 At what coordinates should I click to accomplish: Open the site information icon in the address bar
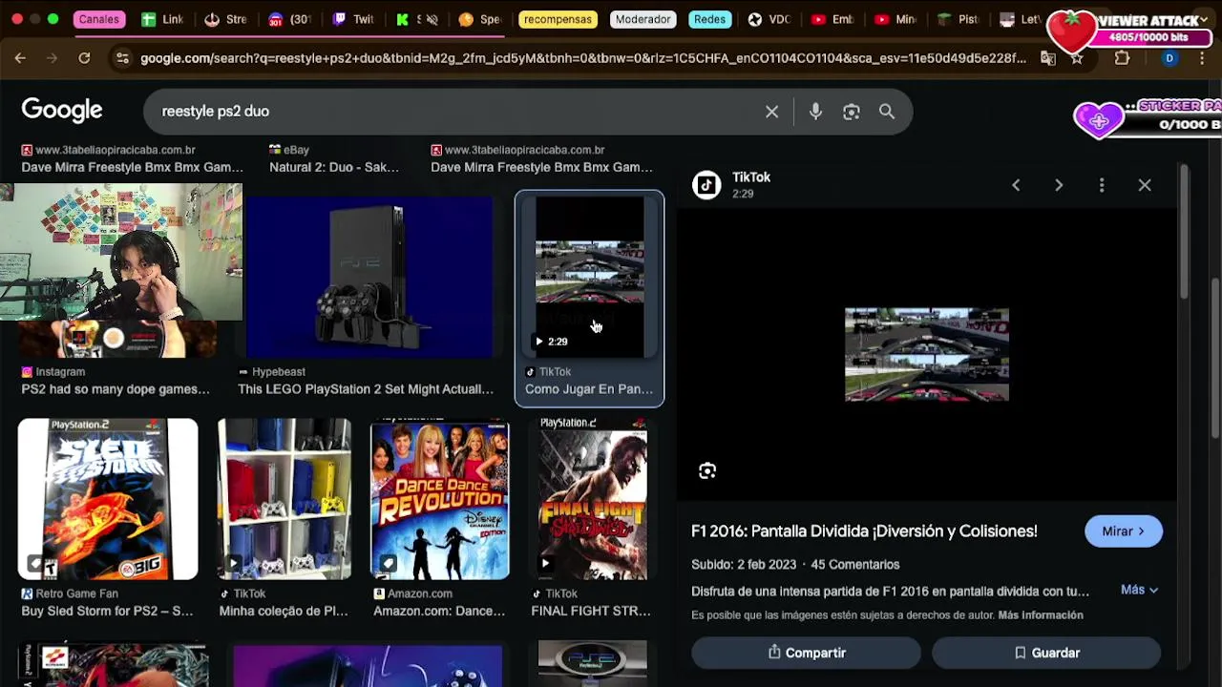click(122, 58)
